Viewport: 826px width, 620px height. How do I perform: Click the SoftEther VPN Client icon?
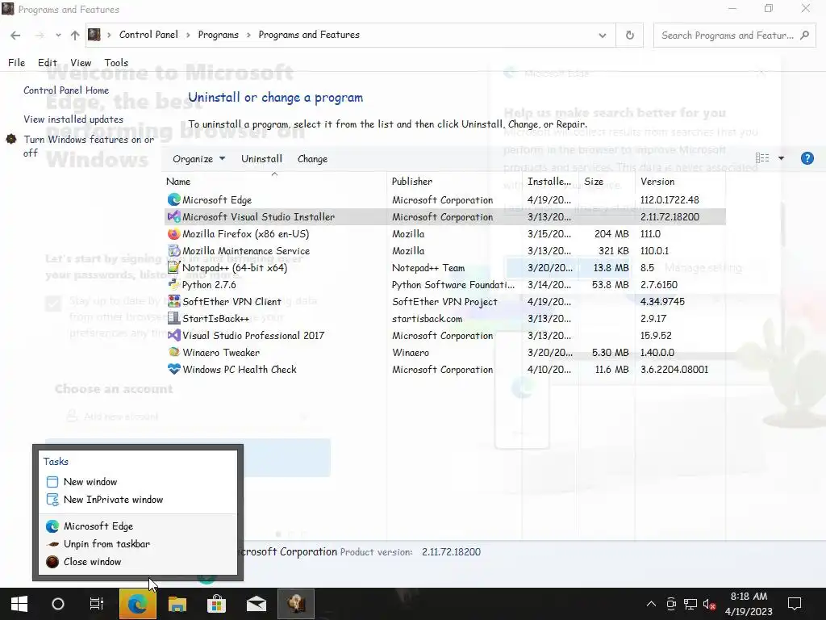pyautogui.click(x=174, y=302)
